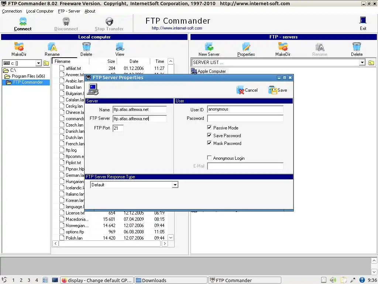Screen dimensions: 378x284
Task: Open the FTP Server Response Type dropdown
Action: [175, 185]
